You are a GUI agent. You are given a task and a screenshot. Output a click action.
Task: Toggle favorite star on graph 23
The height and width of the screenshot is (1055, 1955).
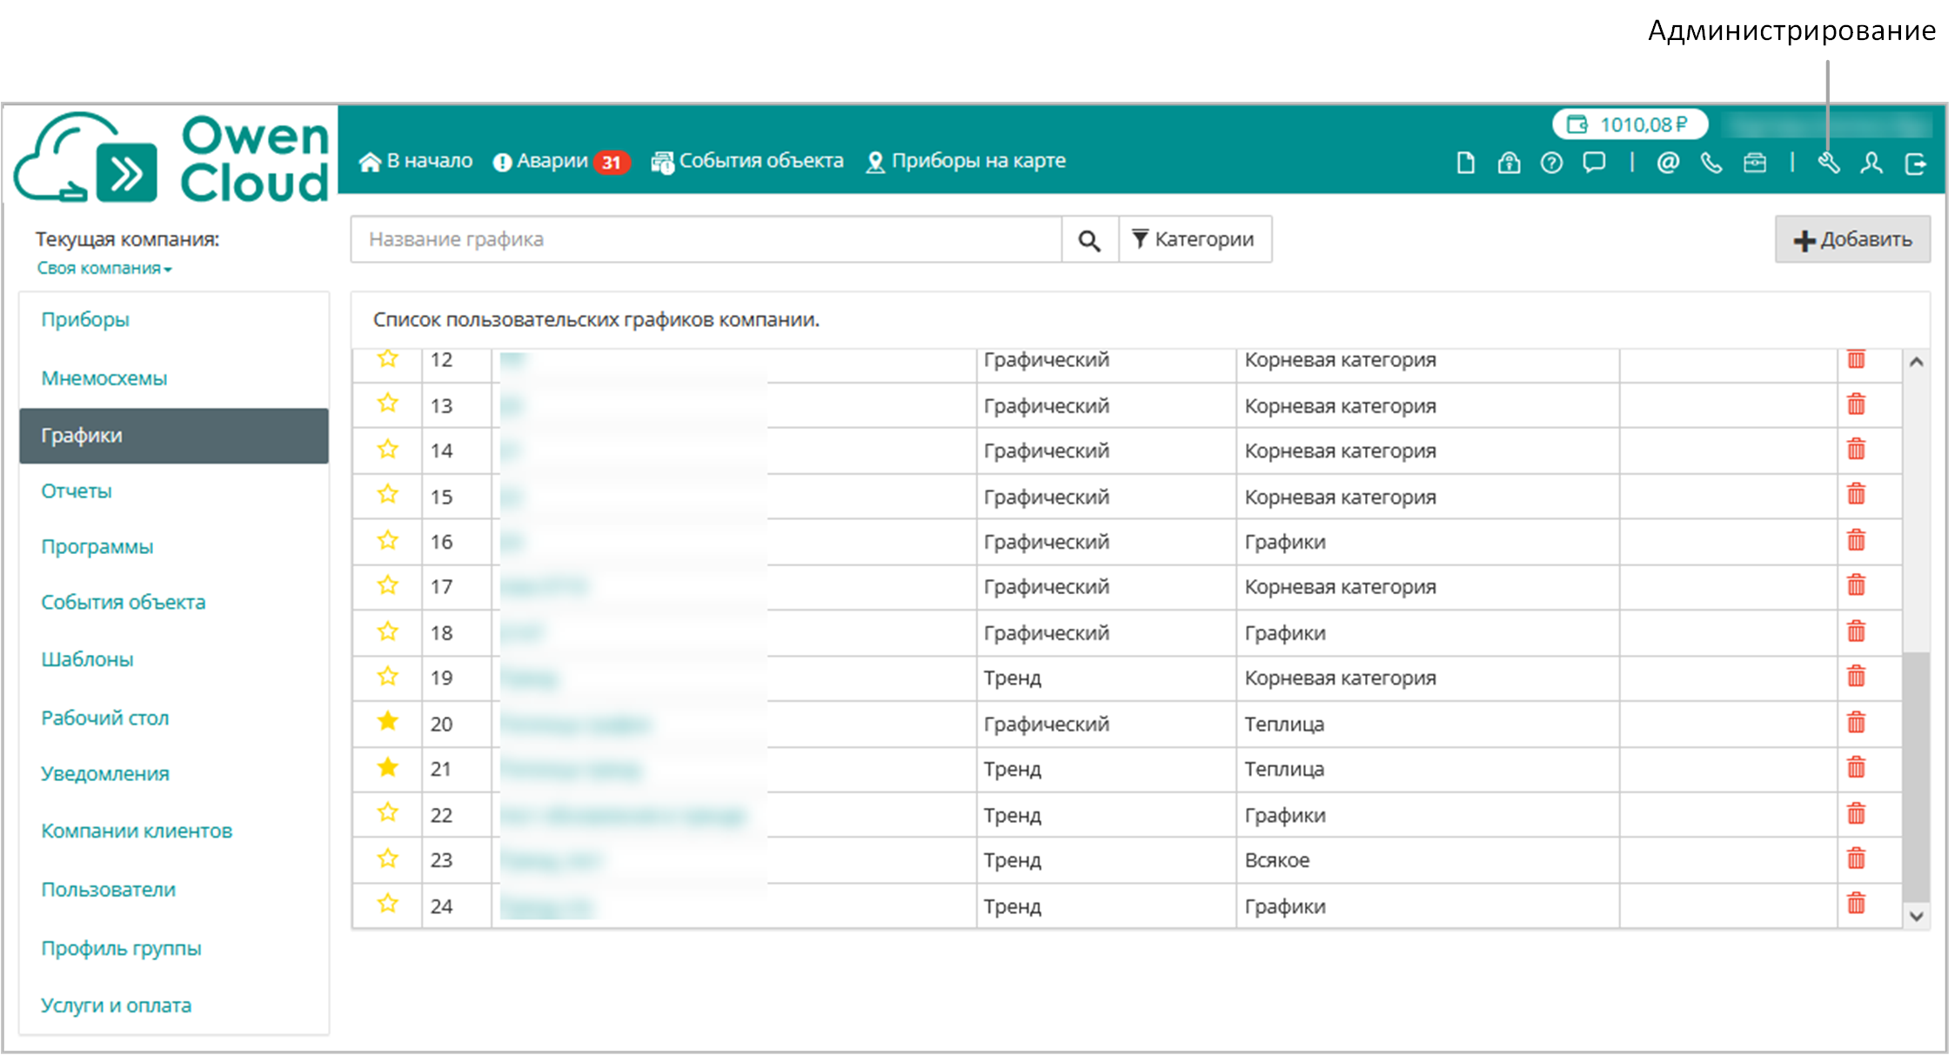[x=388, y=859]
